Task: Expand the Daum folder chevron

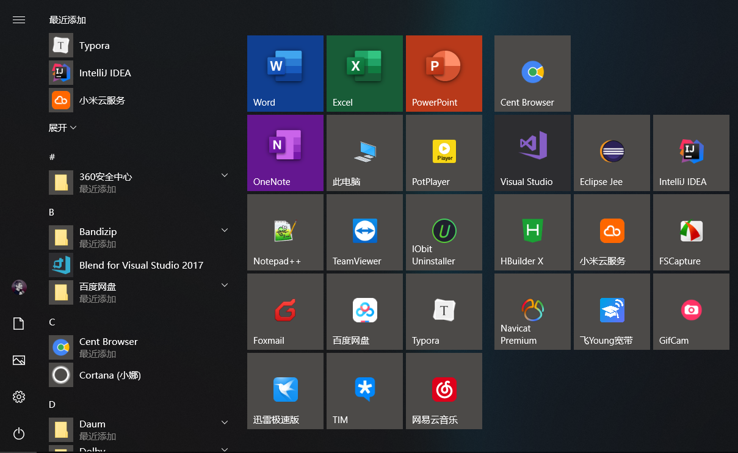Action: [x=224, y=423]
